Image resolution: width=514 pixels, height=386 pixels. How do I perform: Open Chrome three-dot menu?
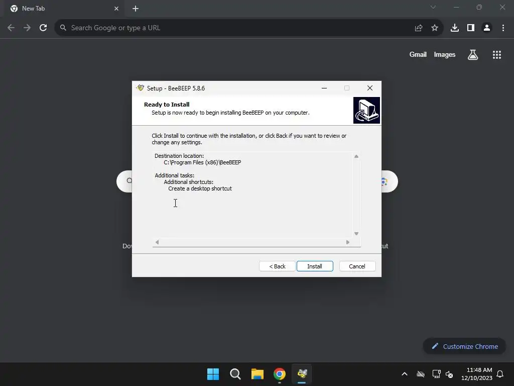tap(503, 28)
